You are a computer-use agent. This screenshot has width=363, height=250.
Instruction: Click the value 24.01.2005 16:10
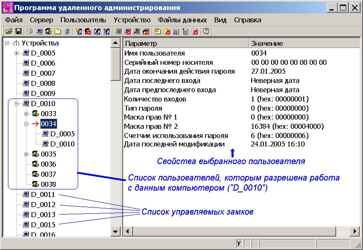[x=278, y=144]
